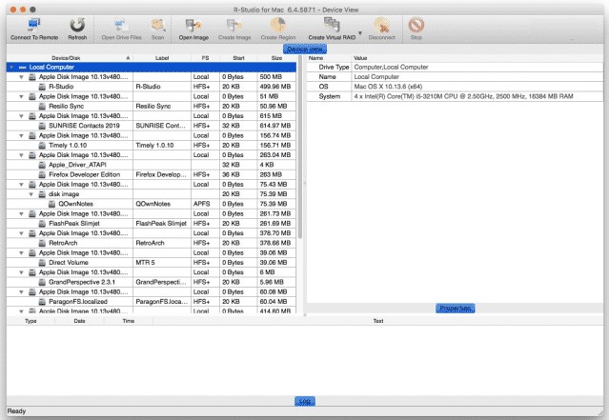
Task: Sort by the Size column header
Action: tap(276, 58)
